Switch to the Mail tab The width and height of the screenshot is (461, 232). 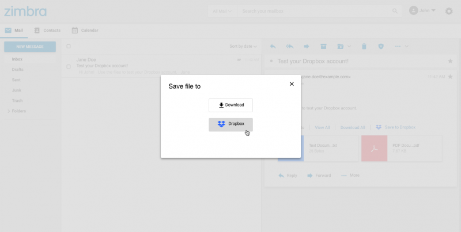click(x=14, y=31)
